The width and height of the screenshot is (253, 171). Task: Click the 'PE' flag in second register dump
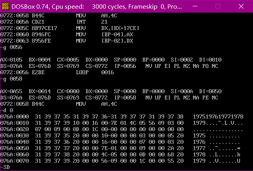click(x=205, y=98)
